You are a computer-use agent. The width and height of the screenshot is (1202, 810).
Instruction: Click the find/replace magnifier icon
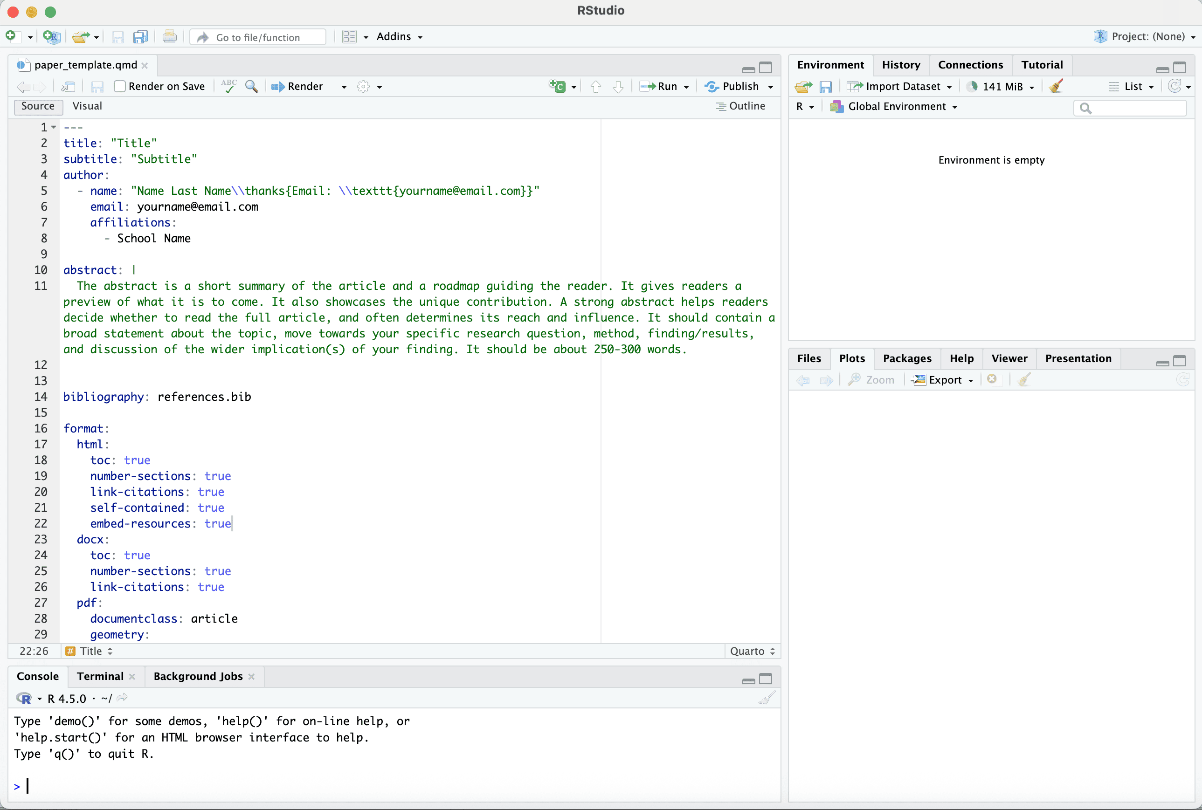[x=252, y=86]
